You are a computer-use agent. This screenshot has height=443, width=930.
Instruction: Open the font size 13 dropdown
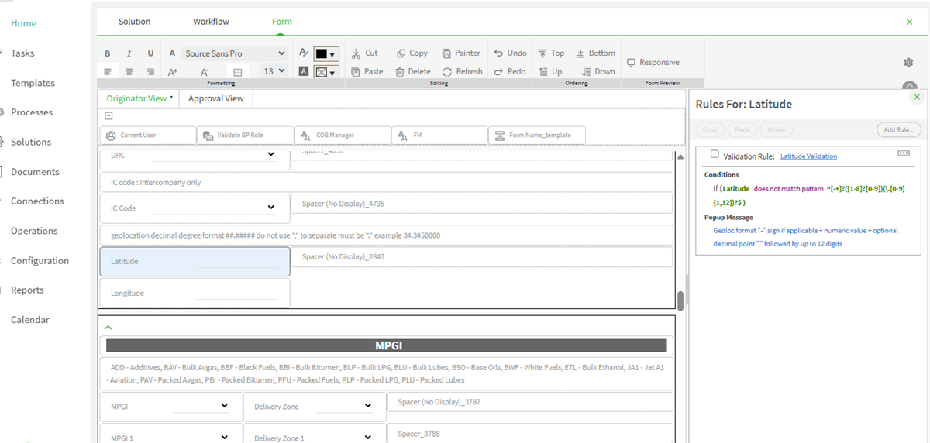pyautogui.click(x=274, y=70)
